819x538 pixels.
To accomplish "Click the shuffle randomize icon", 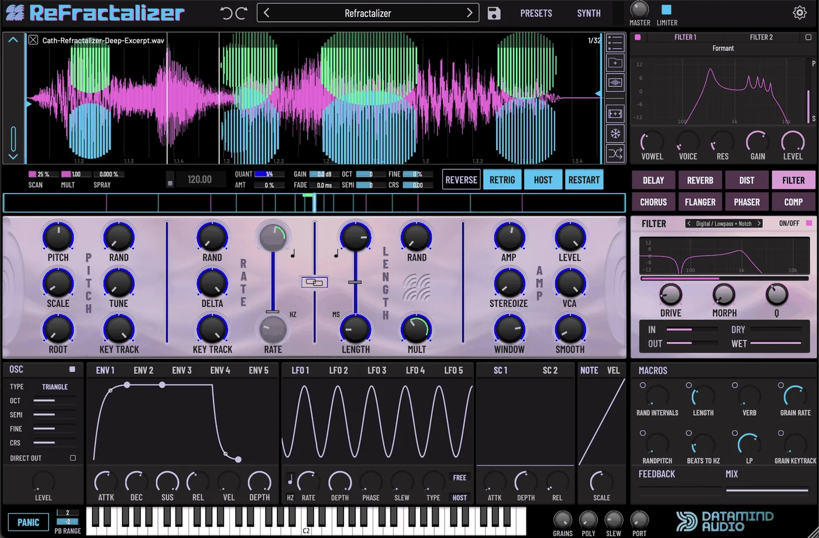I will tap(615, 154).
